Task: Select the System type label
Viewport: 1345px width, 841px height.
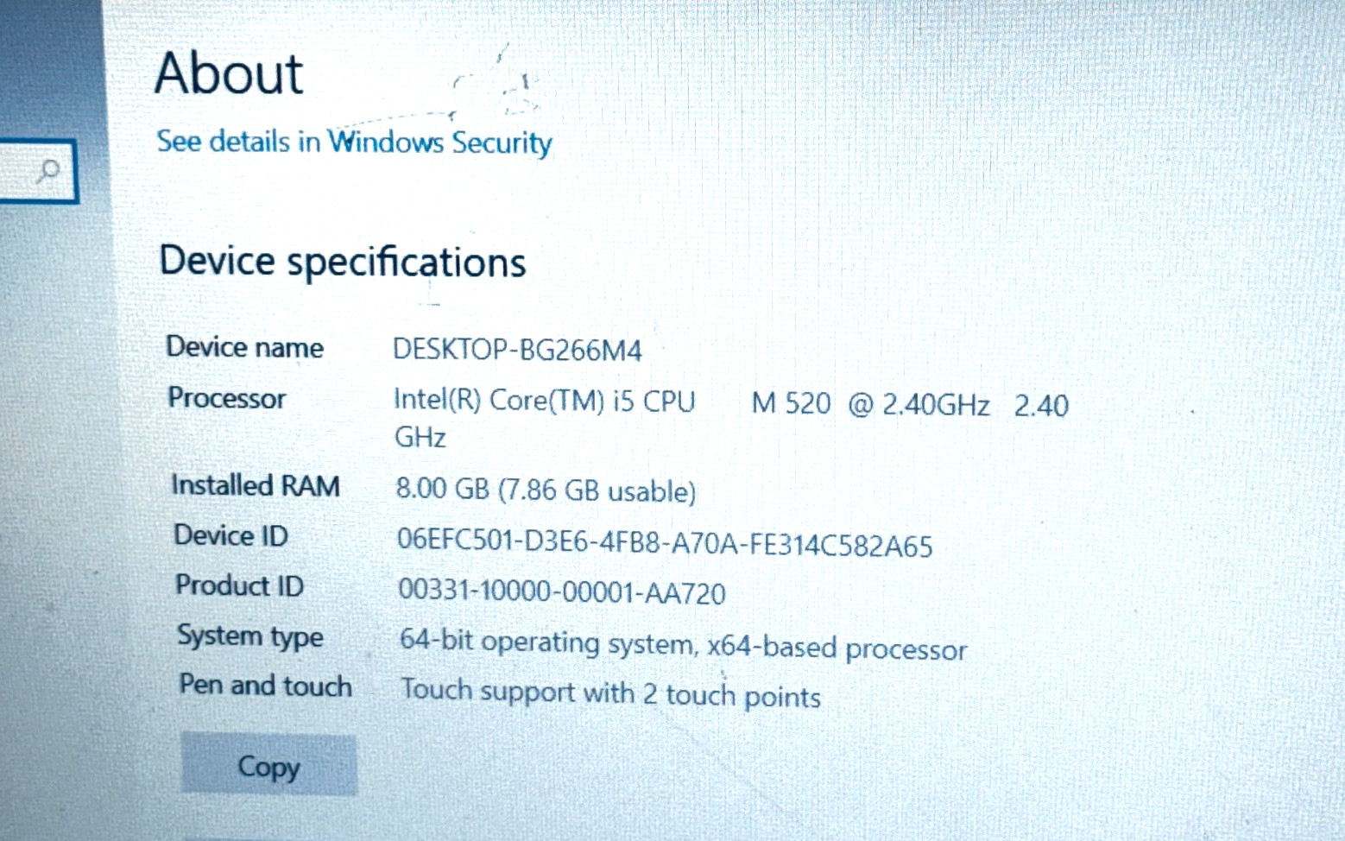Action: (x=250, y=636)
